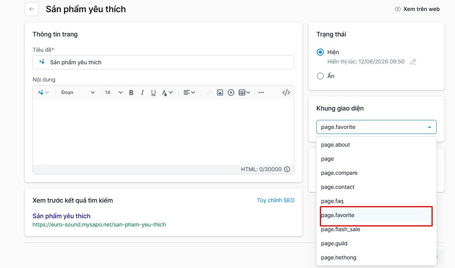Click the san-pham-yeu-thich preview URL
Image resolution: width=455 pixels, height=268 pixels.
[99, 225]
